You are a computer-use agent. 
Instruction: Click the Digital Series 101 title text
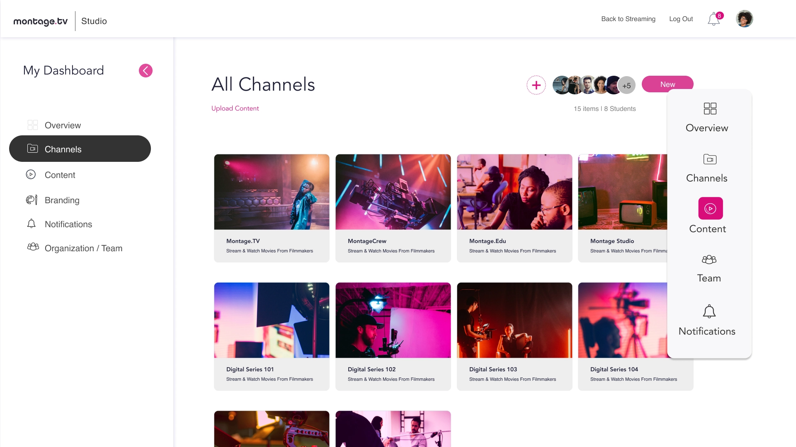click(250, 369)
